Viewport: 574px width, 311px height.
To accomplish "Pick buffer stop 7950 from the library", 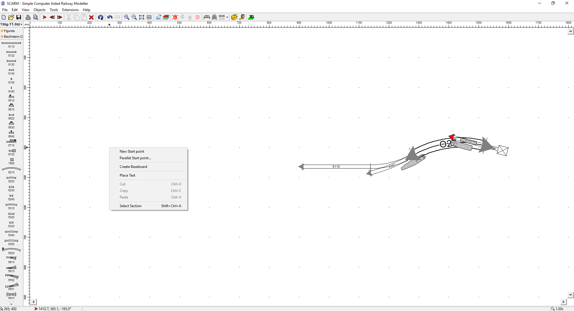I will (11, 161).
